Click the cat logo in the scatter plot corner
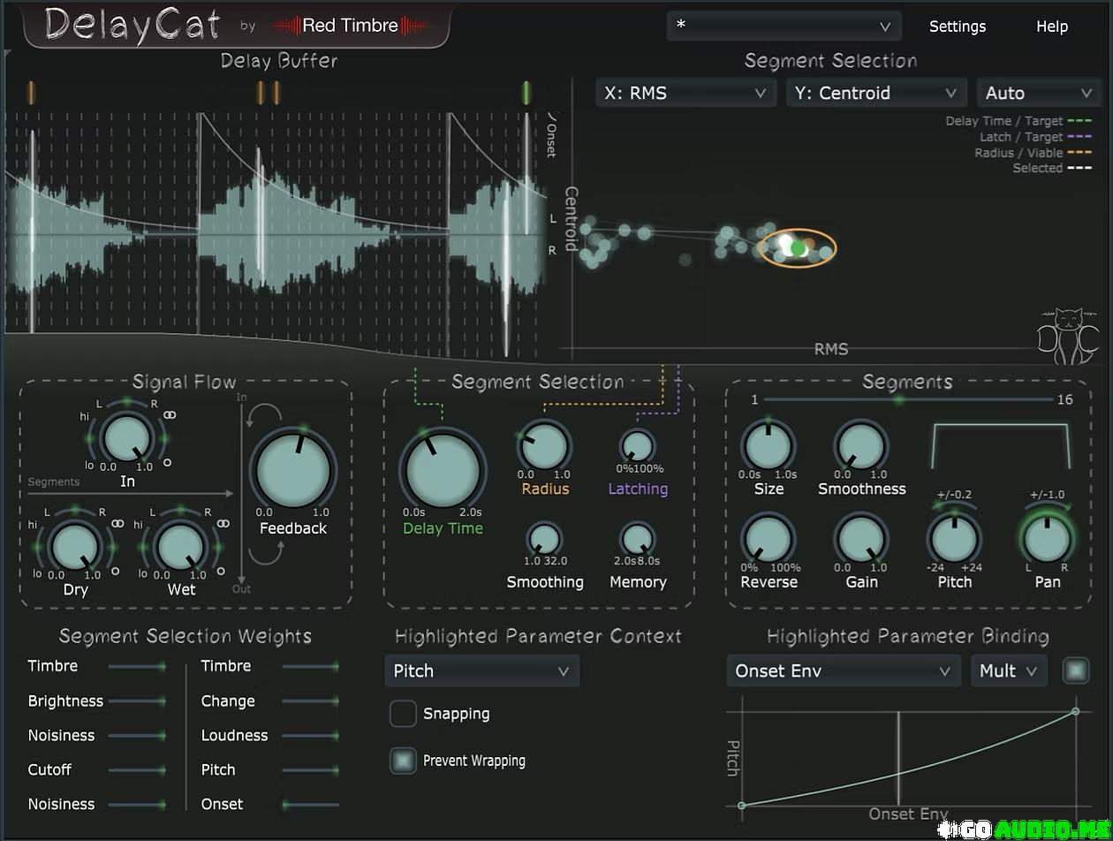1113x841 pixels. click(x=1070, y=336)
